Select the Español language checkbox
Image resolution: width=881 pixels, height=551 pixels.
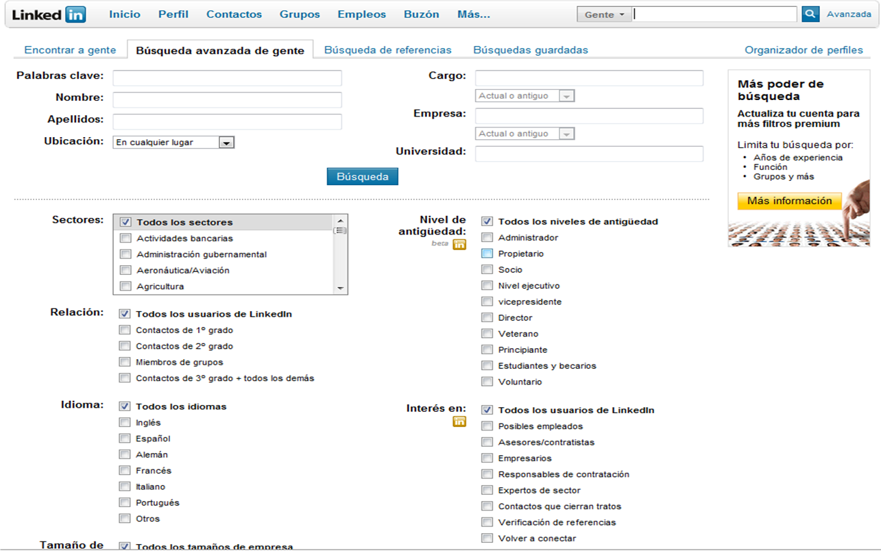[x=125, y=439]
